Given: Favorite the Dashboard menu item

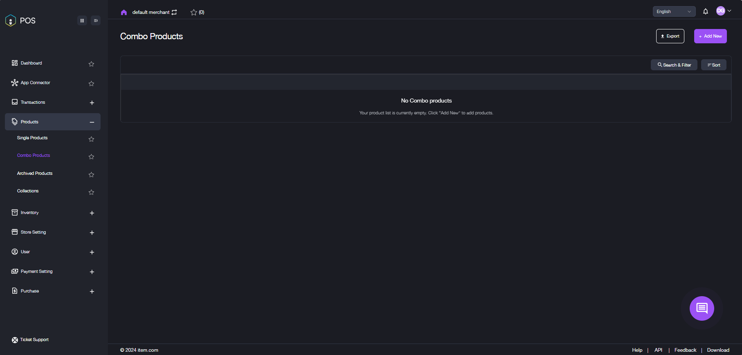Looking at the screenshot, I should [92, 64].
